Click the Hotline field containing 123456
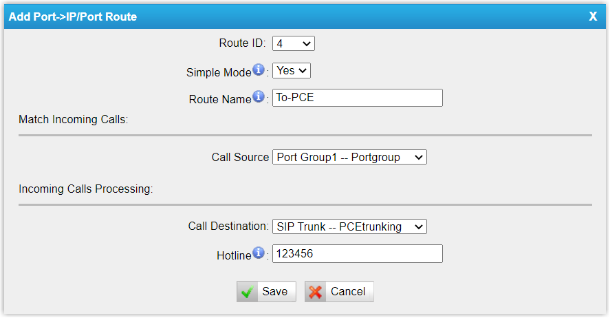This screenshot has height=318, width=610. point(358,254)
